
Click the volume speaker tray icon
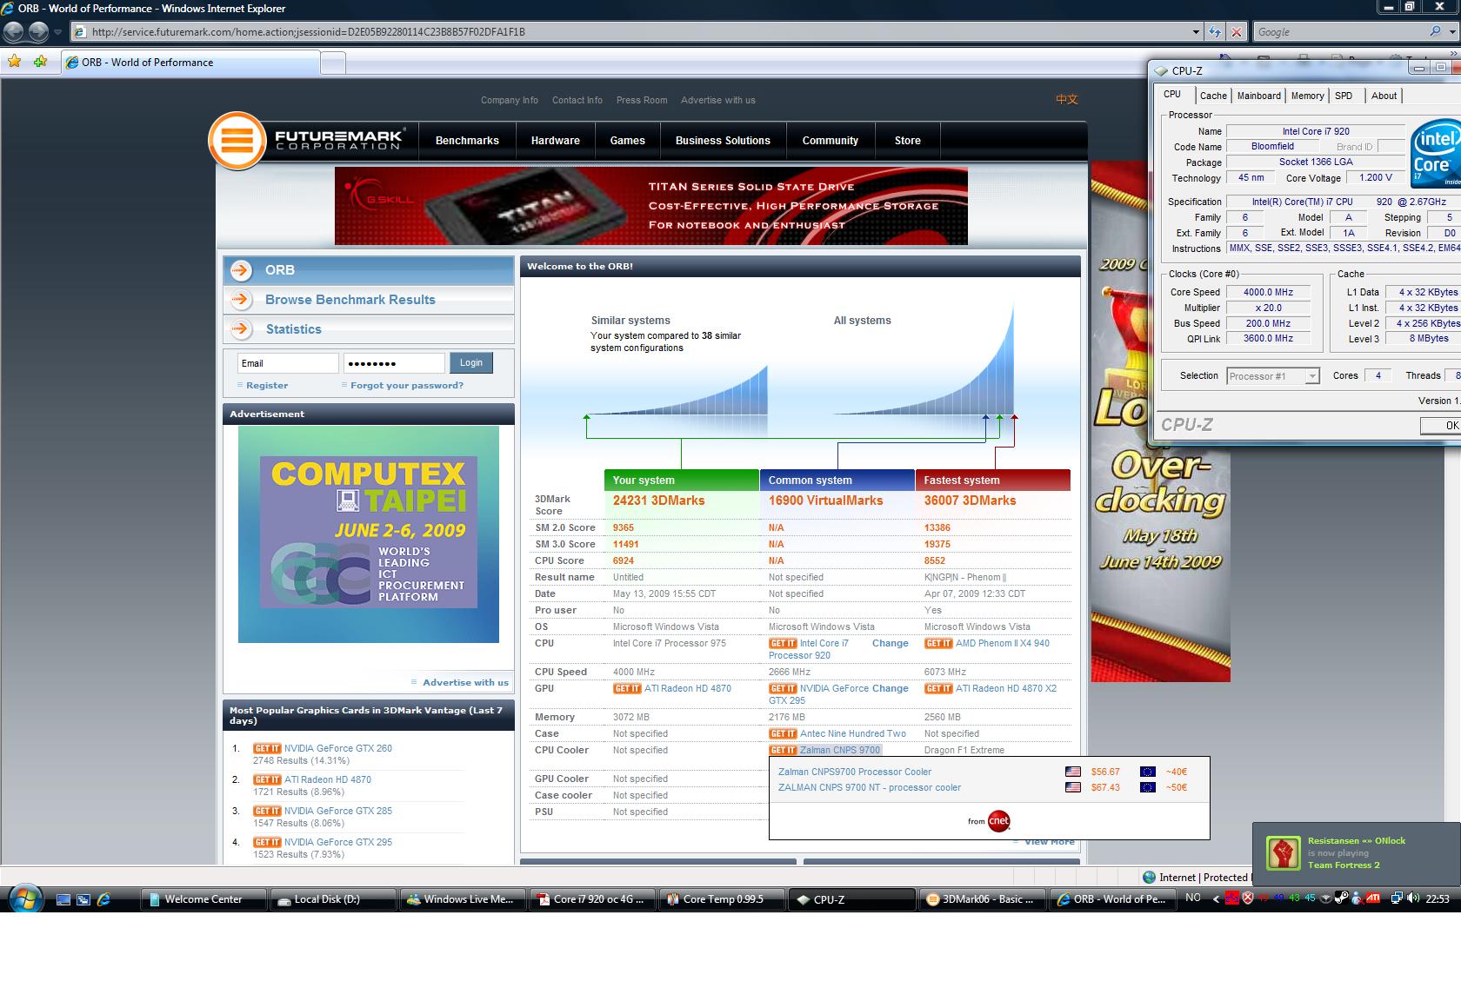[x=1413, y=898]
